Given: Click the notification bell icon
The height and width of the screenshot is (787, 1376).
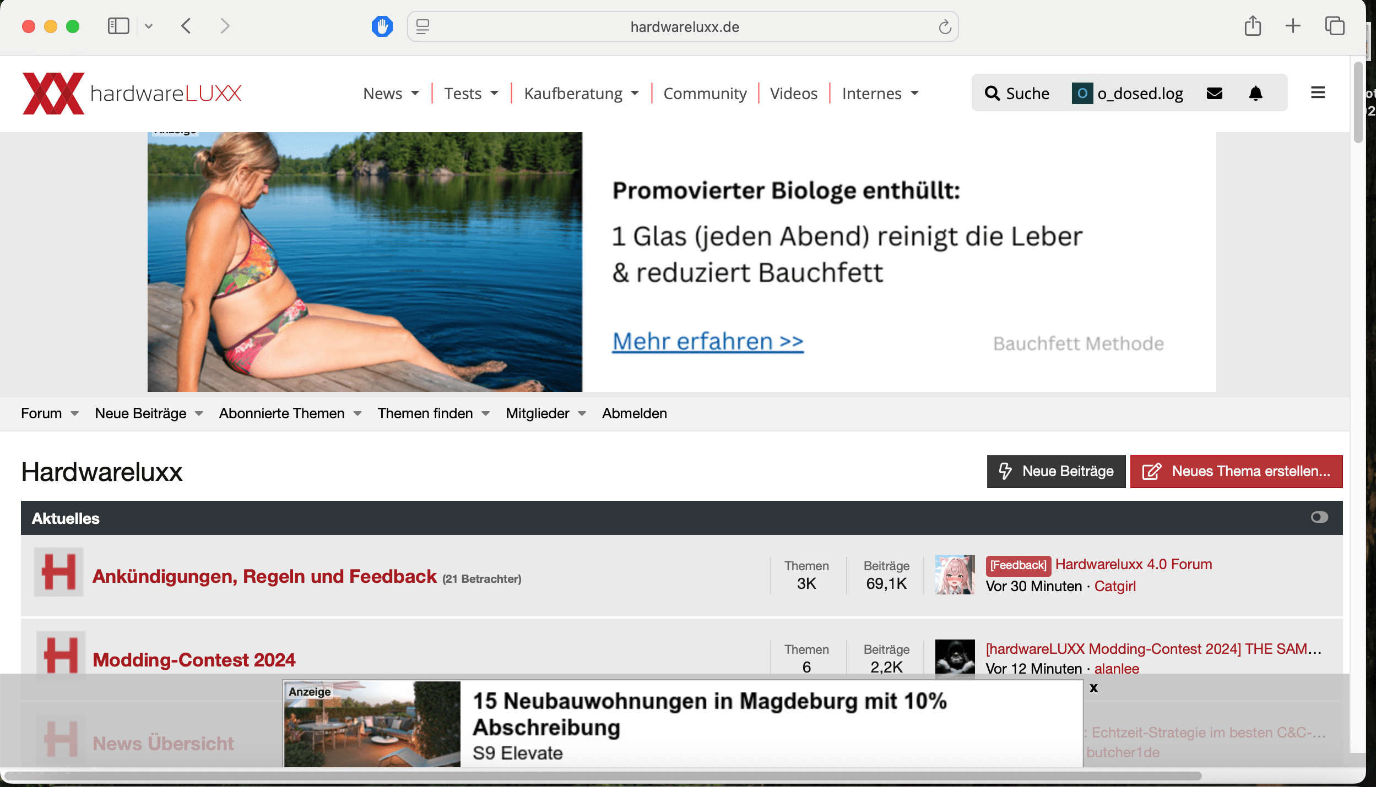Looking at the screenshot, I should coord(1255,94).
